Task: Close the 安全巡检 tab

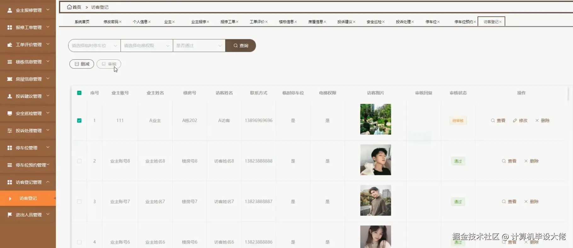Action: [383, 22]
